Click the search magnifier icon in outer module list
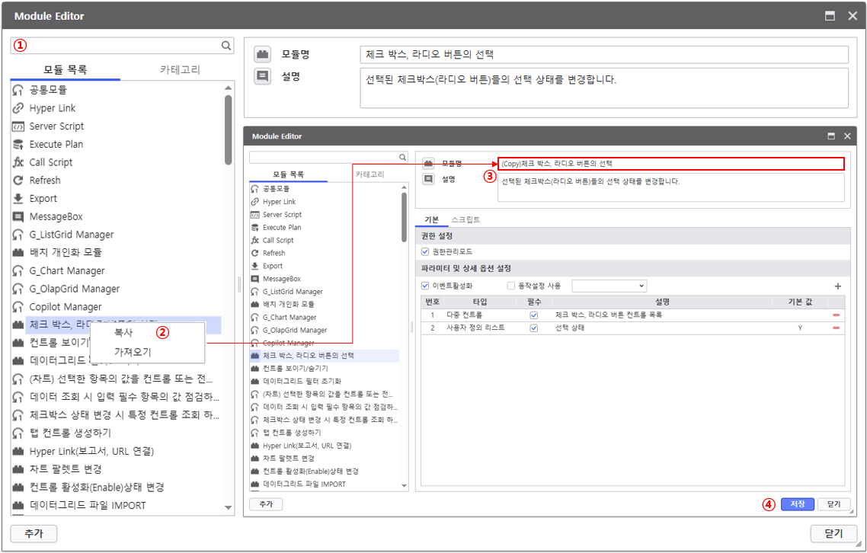This screenshot has height=553, width=867. pyautogui.click(x=226, y=46)
